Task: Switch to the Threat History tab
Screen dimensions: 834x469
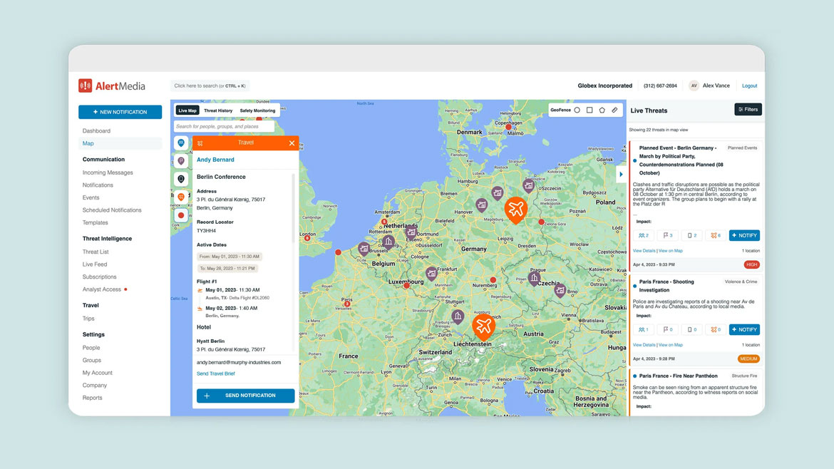Action: (x=218, y=110)
